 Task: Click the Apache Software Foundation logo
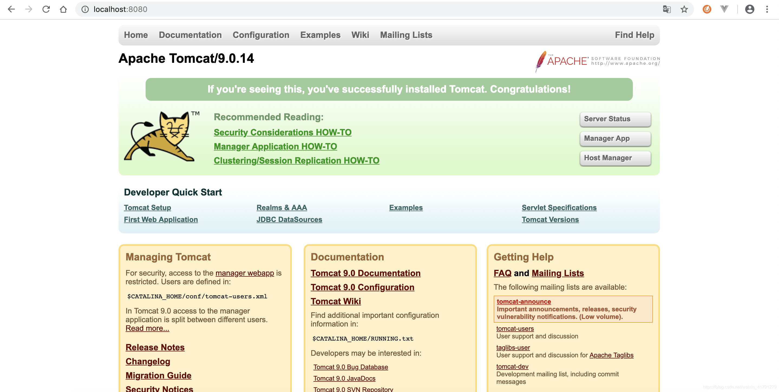click(598, 61)
